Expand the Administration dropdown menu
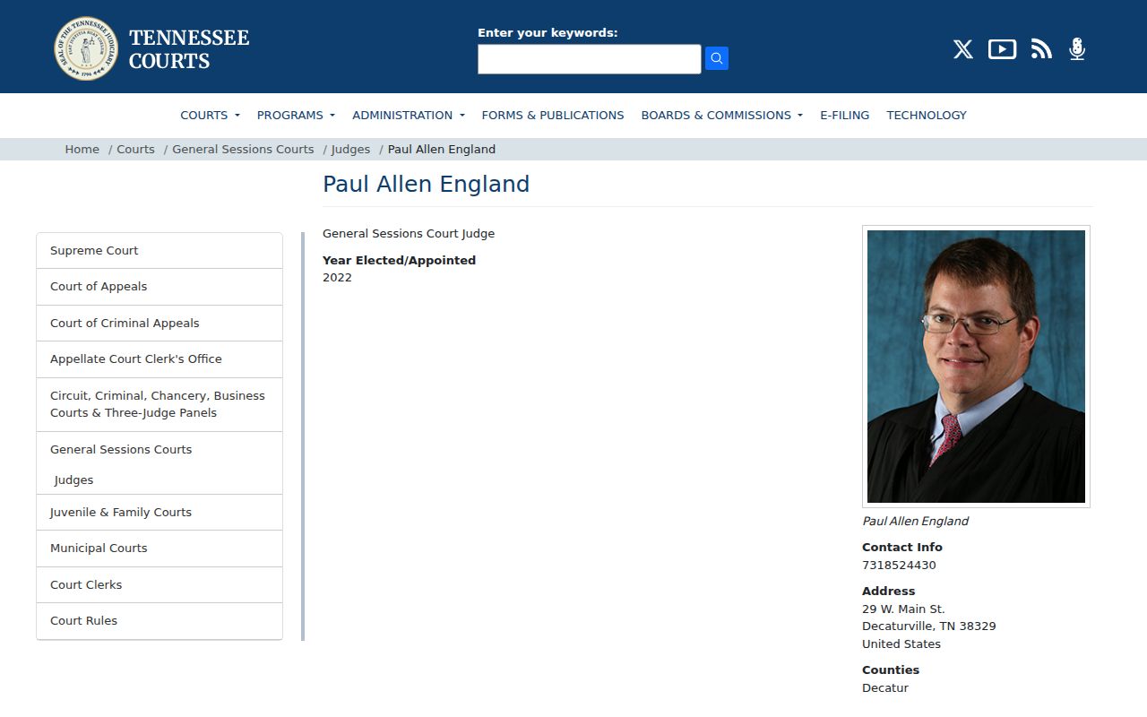Image resolution: width=1147 pixels, height=717 pixels. click(409, 115)
